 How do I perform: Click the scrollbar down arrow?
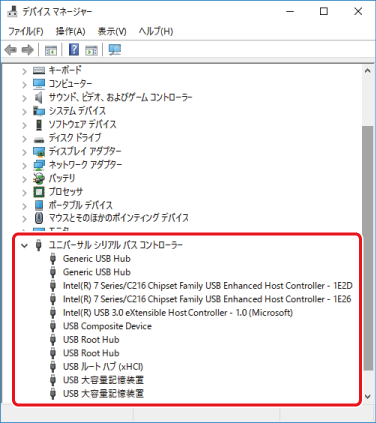[x=368, y=396]
